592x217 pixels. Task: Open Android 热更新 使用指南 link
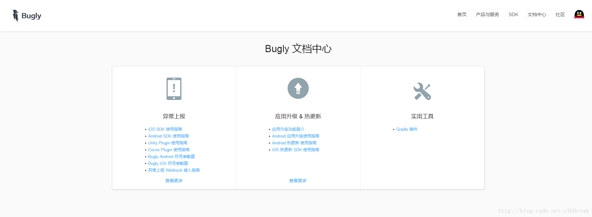(294, 143)
